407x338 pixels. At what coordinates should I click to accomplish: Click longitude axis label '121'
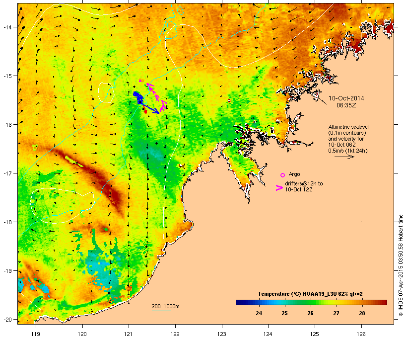(x=129, y=334)
